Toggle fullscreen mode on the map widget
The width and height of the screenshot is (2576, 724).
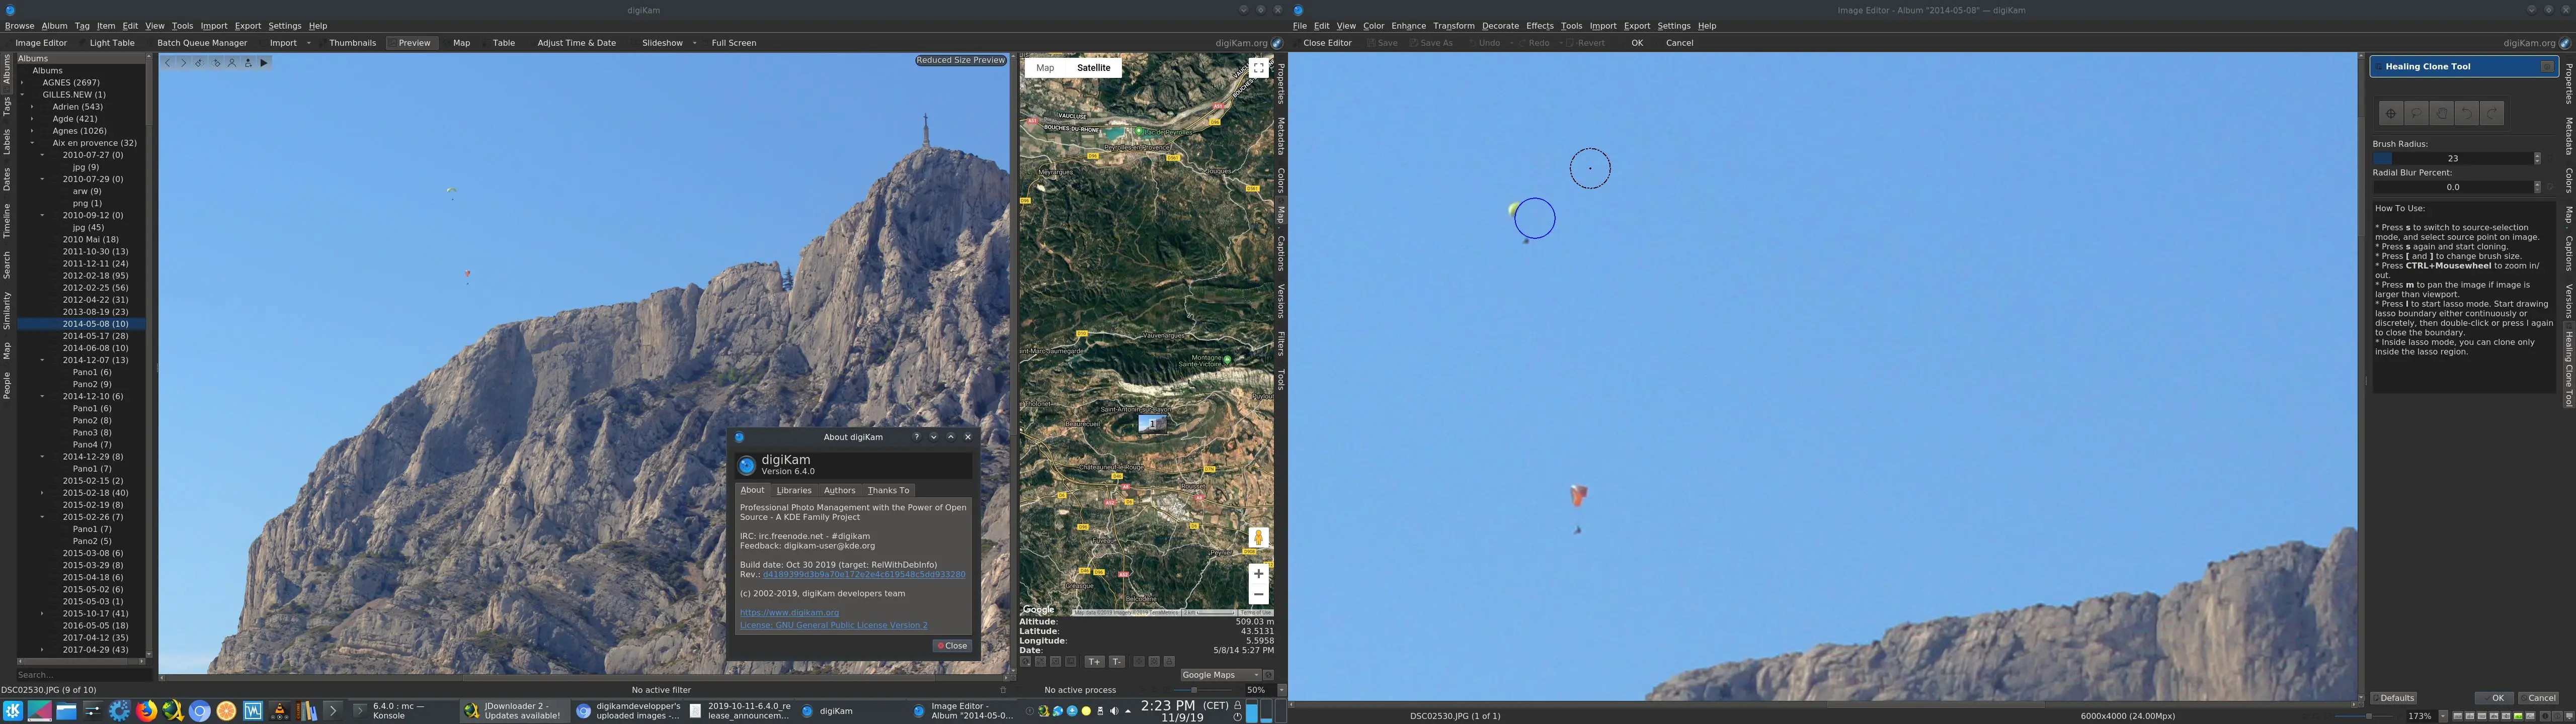pos(1258,67)
